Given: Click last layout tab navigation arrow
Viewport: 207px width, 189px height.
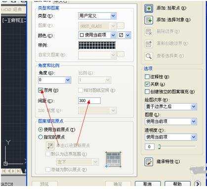Looking at the screenshot, I should pos(18,171).
